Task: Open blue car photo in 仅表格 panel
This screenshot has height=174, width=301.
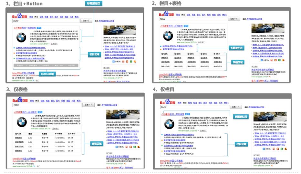Action: pos(123,114)
